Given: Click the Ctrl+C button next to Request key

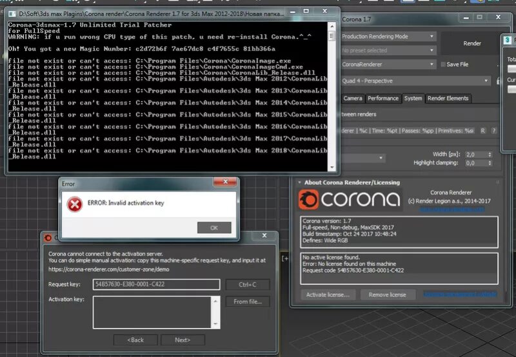Looking at the screenshot, I should [x=248, y=285].
